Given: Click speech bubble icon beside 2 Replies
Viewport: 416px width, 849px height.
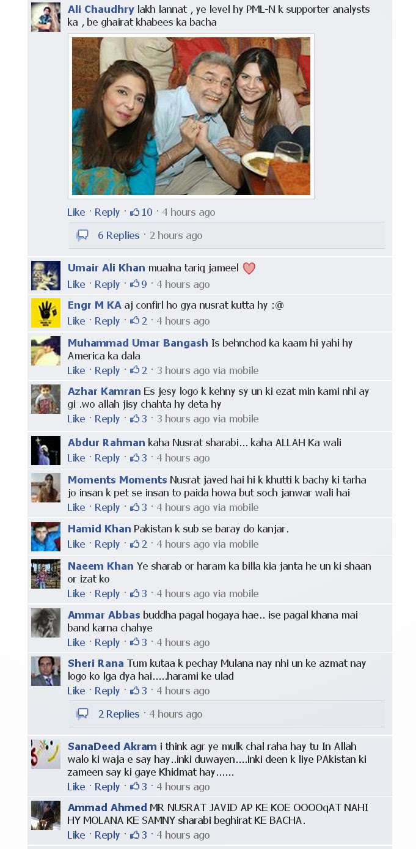Looking at the screenshot, I should pyautogui.click(x=82, y=714).
